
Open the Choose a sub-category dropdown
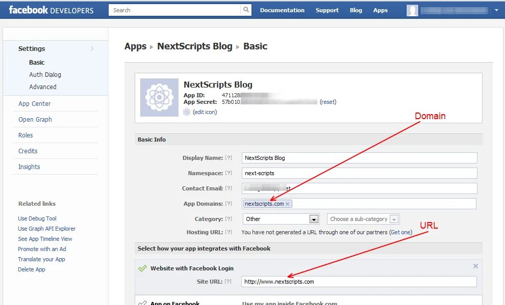(x=363, y=219)
